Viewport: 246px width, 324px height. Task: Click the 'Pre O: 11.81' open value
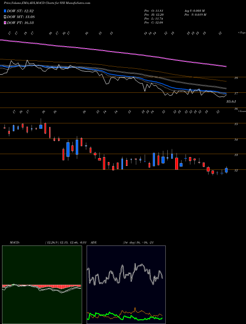pyautogui.click(x=154, y=11)
